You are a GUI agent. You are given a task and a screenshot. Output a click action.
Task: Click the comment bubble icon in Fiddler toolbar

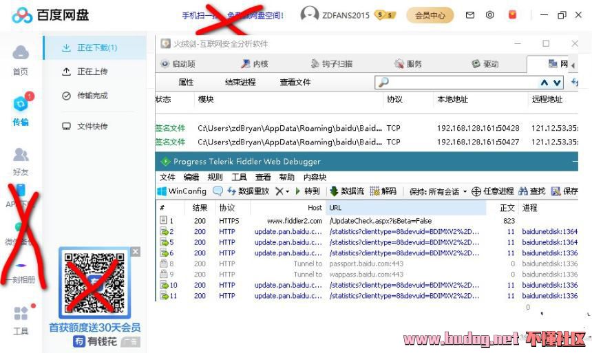pos(218,191)
